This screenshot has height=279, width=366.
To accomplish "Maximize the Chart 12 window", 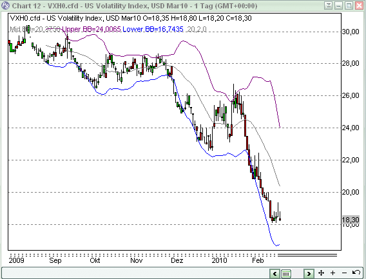I will (349, 5).
